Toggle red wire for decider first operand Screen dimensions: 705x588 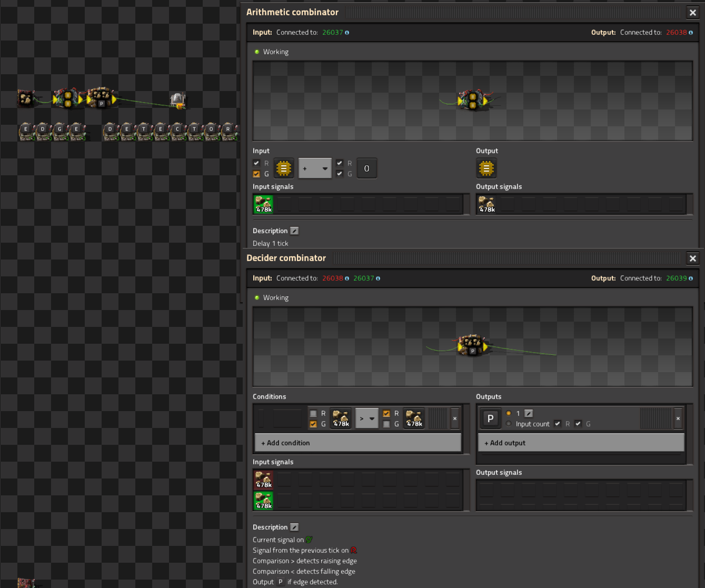[313, 414]
